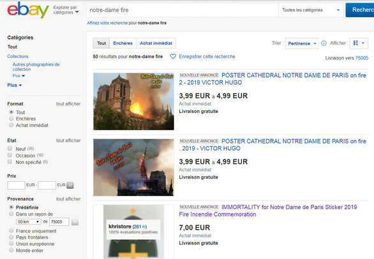Open the sticker listing thumbnail

133,232
